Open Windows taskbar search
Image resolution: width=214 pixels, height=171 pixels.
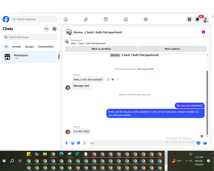12,161
